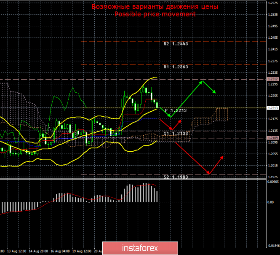Click the 1.1975 price axis value
Screen dimensions: 280x255
[x=273, y=177]
